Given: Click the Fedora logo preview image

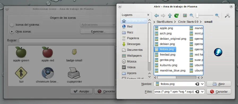Looking at the screenshot, I should point(218,52).
